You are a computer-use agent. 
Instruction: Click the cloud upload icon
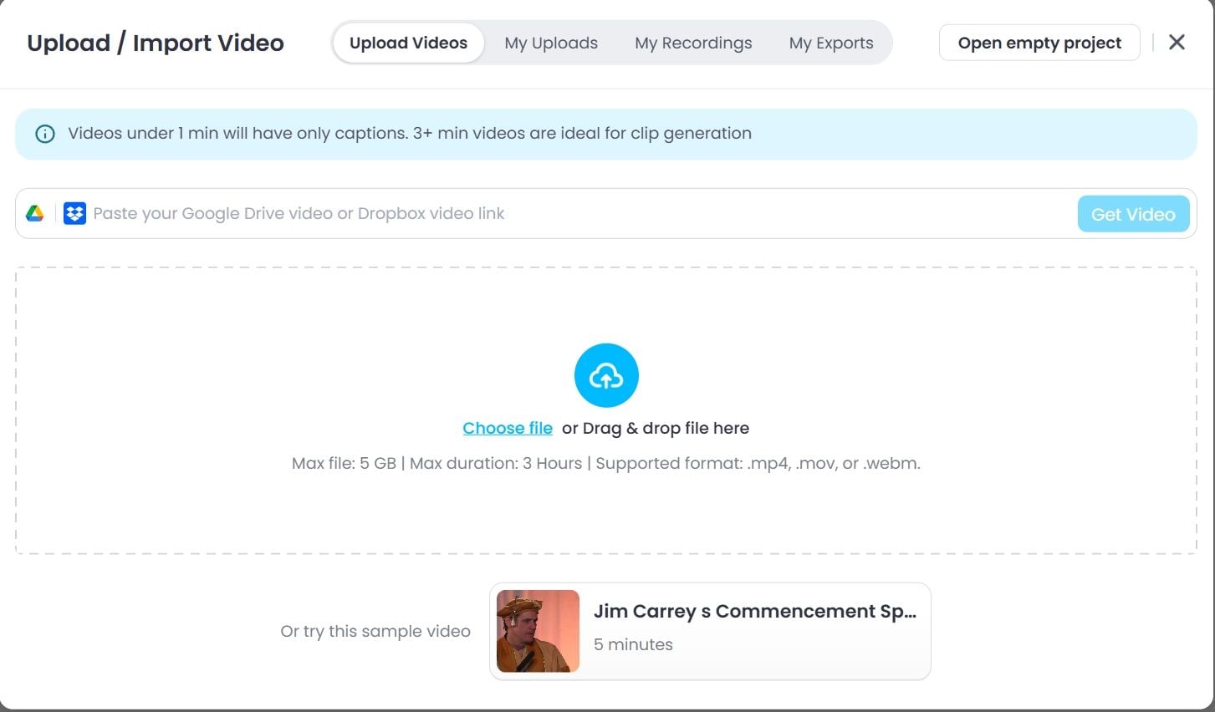click(606, 376)
